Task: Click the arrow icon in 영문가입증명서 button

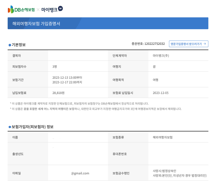Action: point(205,44)
